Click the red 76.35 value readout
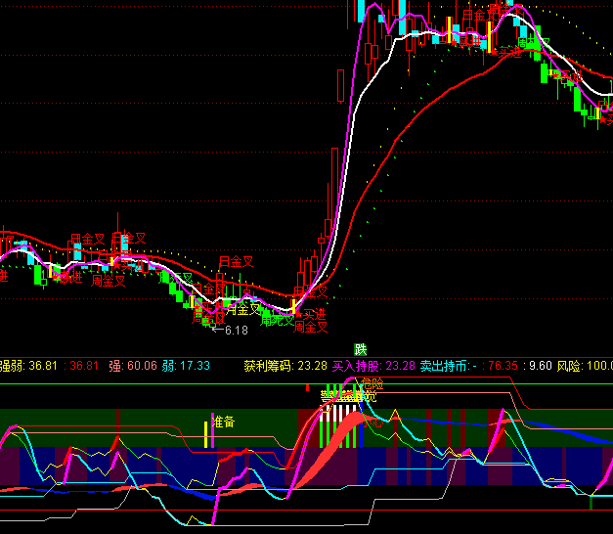613x534 pixels. 503,366
